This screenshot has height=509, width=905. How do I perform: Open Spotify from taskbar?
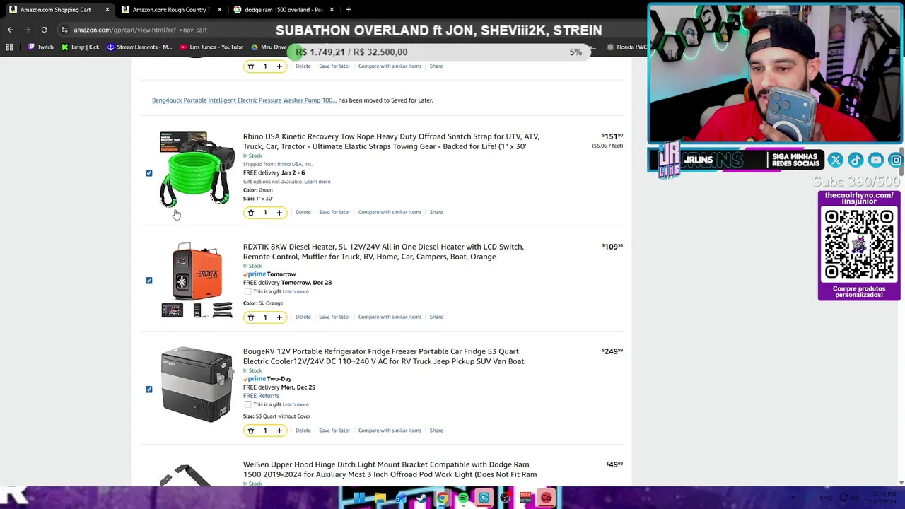click(x=463, y=498)
